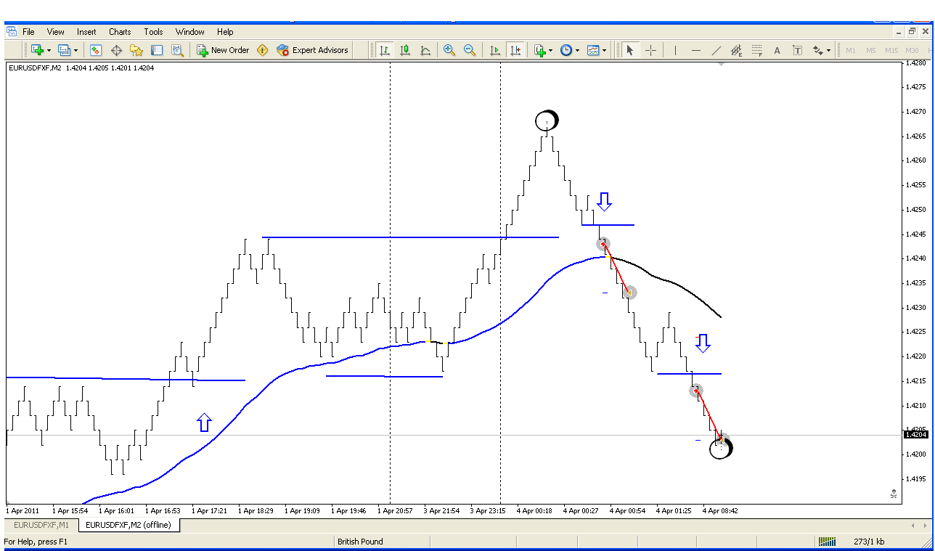Screen dimensions: 935x551
Task: Click the MDI application icon beside File
Action: (11, 32)
